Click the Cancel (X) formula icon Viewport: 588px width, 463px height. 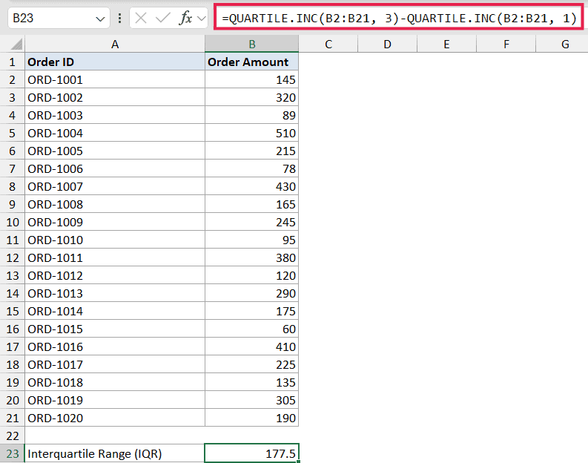(141, 18)
